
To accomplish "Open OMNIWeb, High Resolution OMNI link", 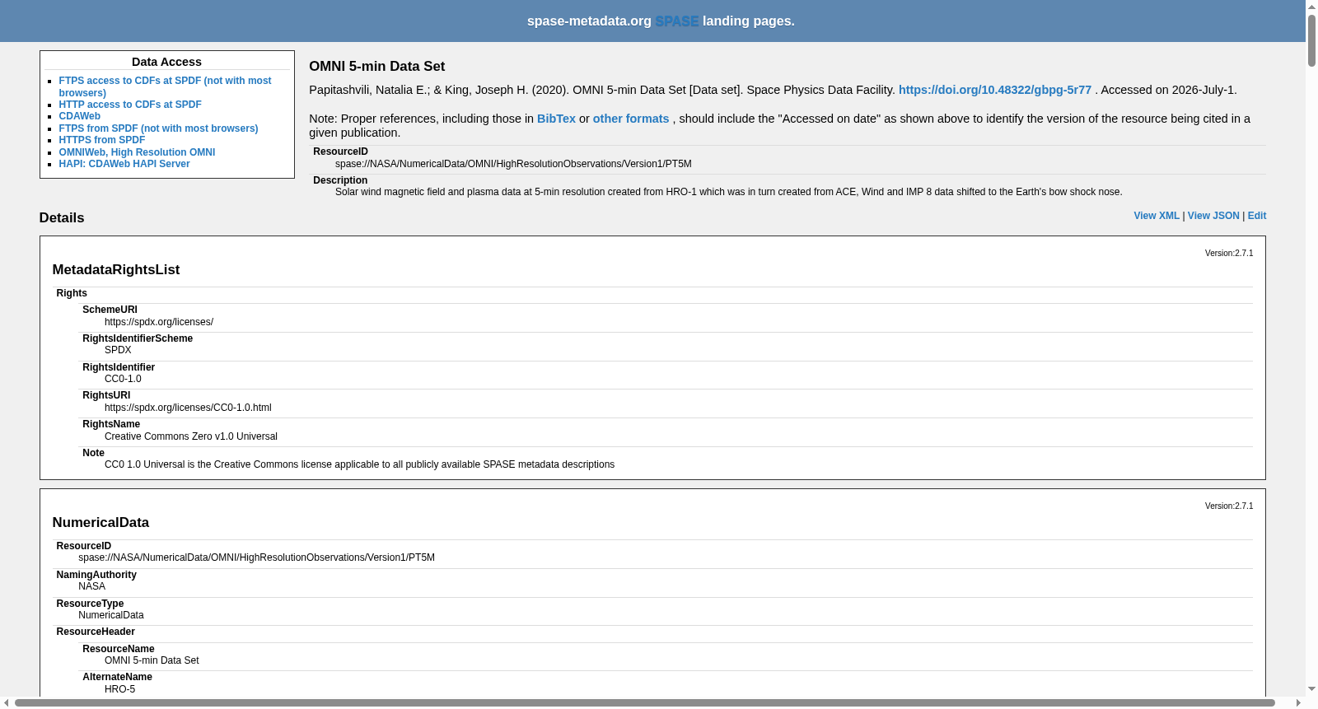I will click(x=137, y=152).
